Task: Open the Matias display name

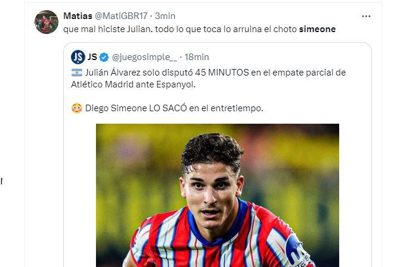Action: pyautogui.click(x=77, y=16)
